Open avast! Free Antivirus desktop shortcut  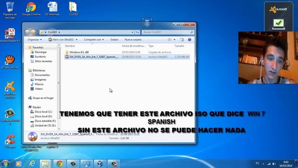click(10, 90)
